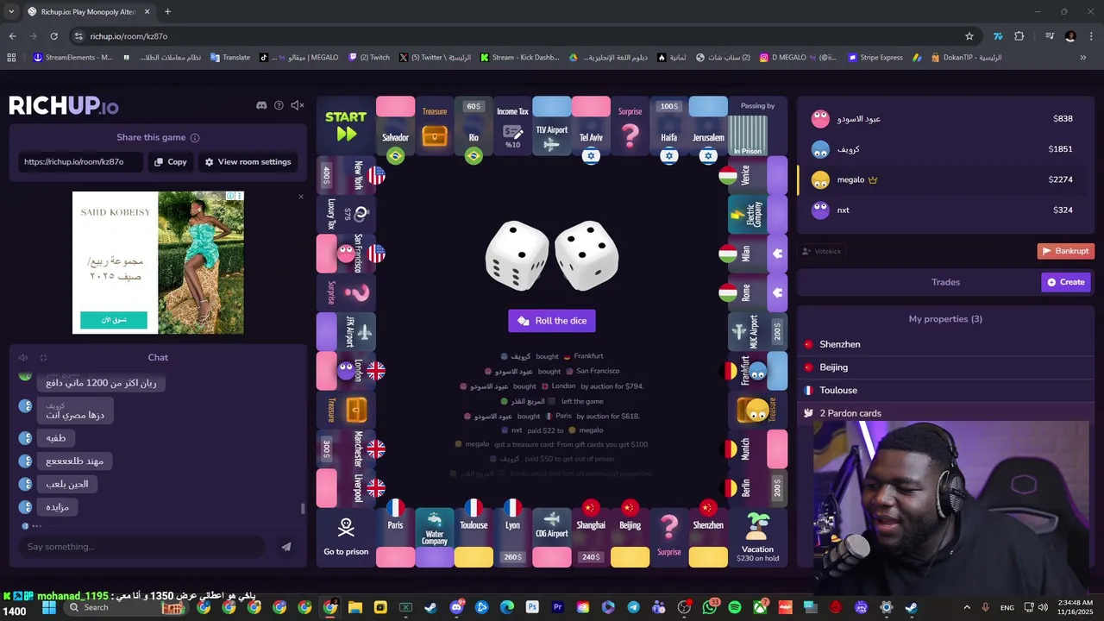1104x621 pixels.
Task: Open Toulouse in My properties
Action: 944,390
